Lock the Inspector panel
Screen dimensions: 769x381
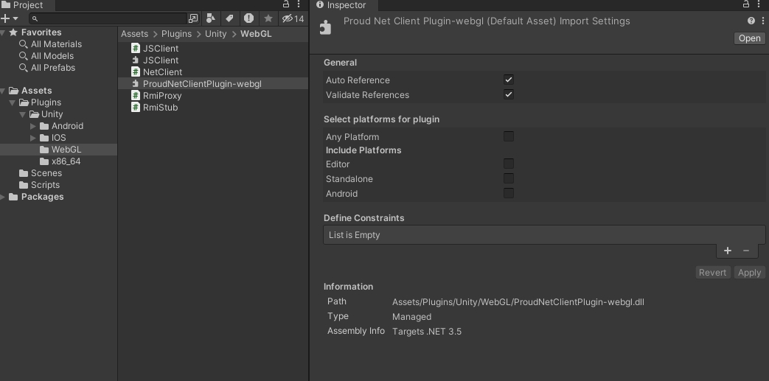[x=746, y=5]
